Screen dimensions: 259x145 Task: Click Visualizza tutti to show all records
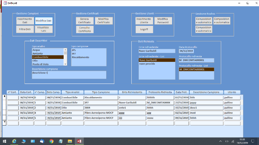coord(44,29)
